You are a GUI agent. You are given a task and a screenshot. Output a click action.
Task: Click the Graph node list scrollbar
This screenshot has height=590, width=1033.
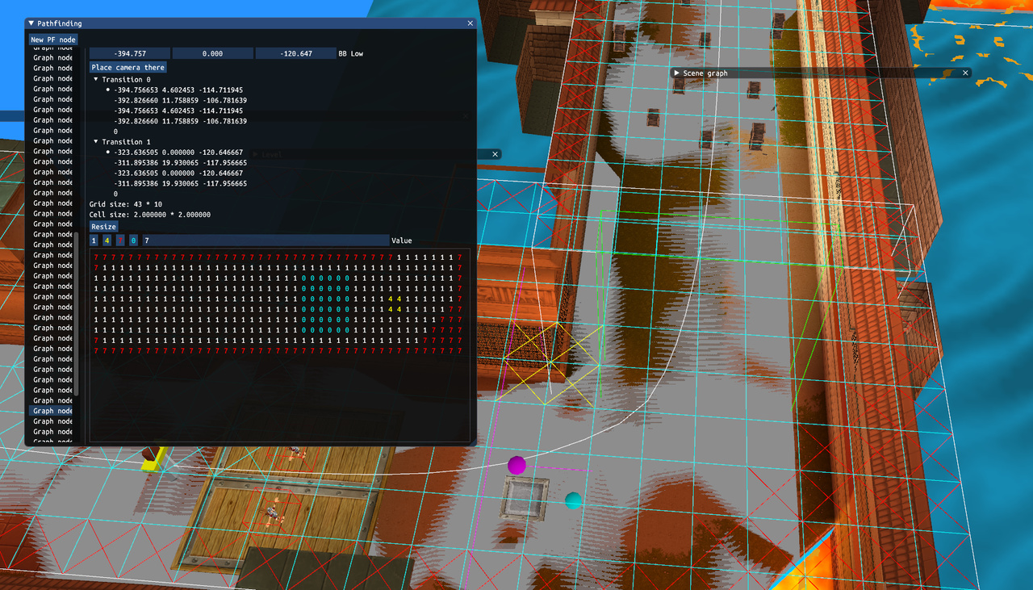pyautogui.click(x=77, y=315)
